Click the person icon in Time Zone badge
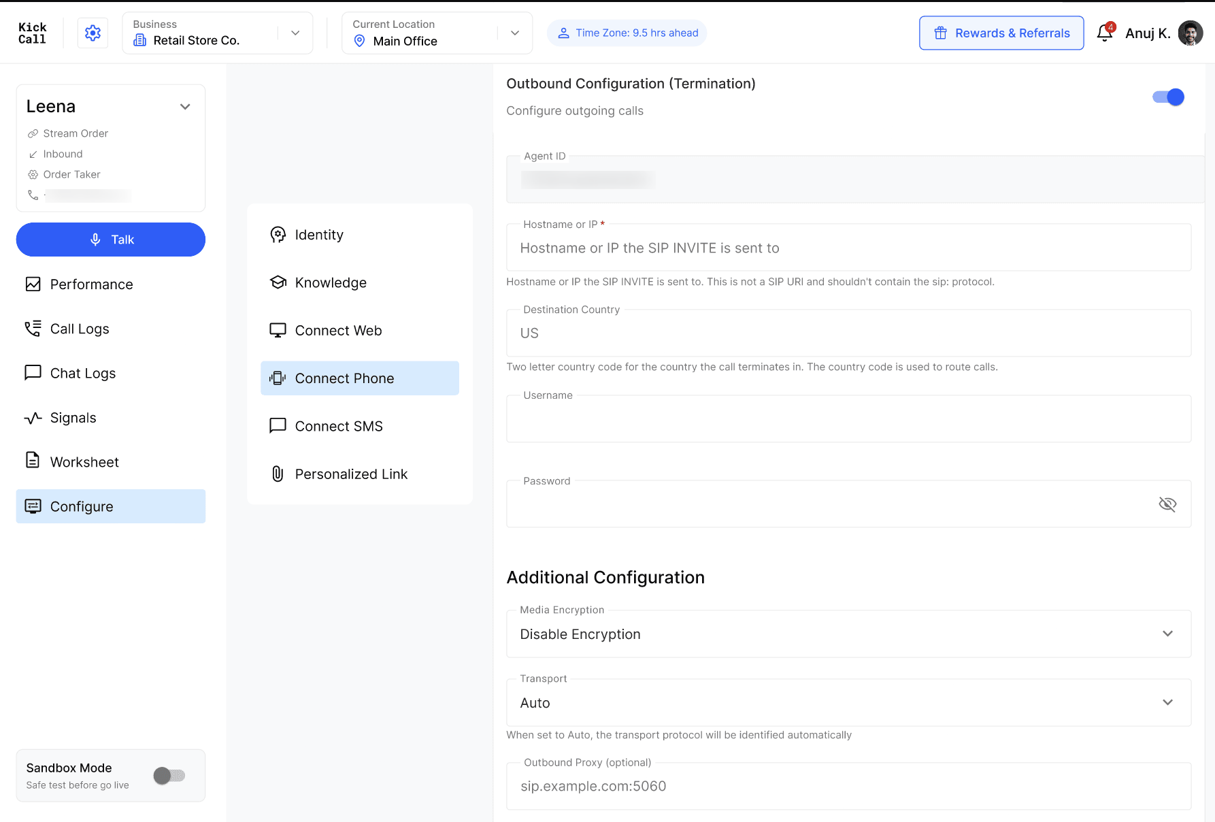The height and width of the screenshot is (822, 1215). tap(563, 33)
